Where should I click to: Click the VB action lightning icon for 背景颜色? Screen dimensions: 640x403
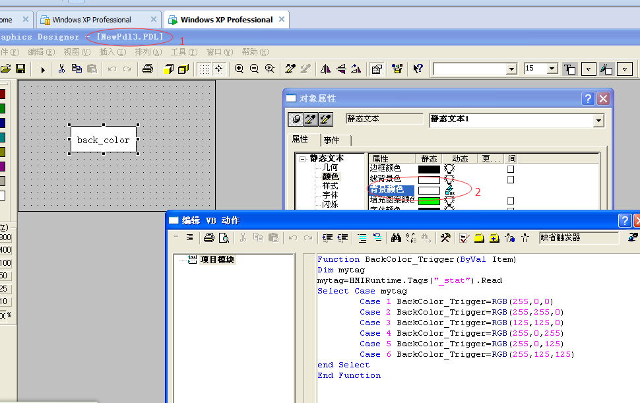449,190
